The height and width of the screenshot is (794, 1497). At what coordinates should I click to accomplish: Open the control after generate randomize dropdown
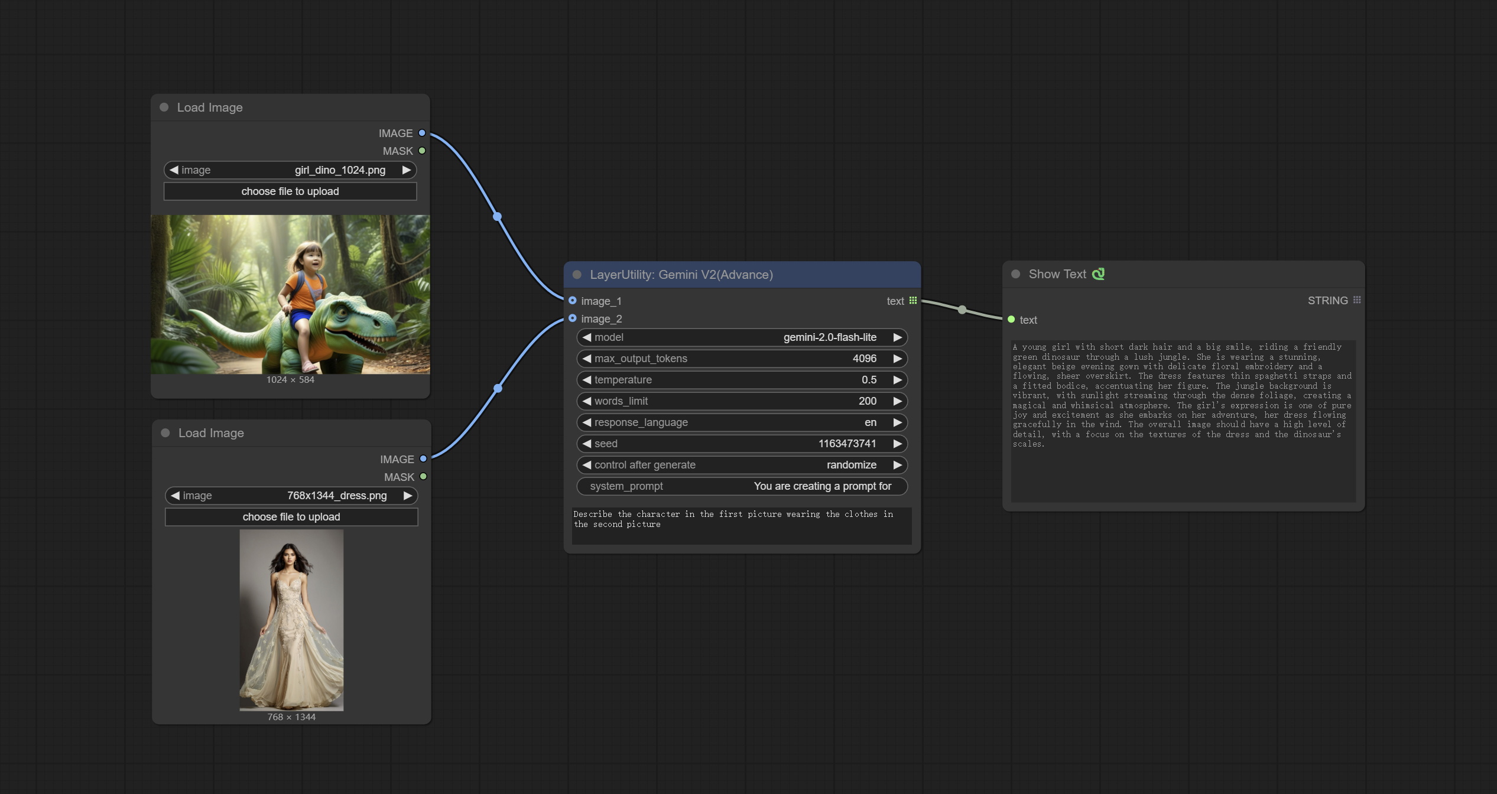coord(741,465)
